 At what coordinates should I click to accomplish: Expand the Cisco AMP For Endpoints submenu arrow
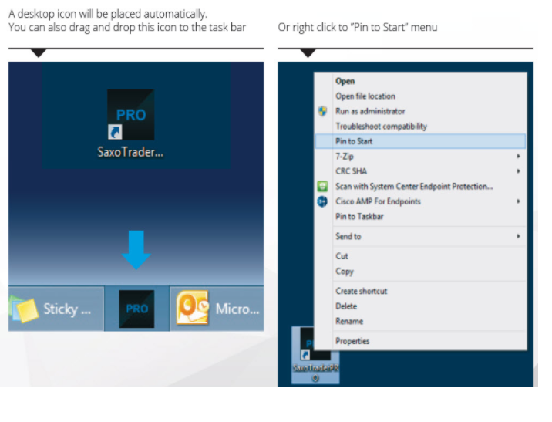(x=518, y=201)
